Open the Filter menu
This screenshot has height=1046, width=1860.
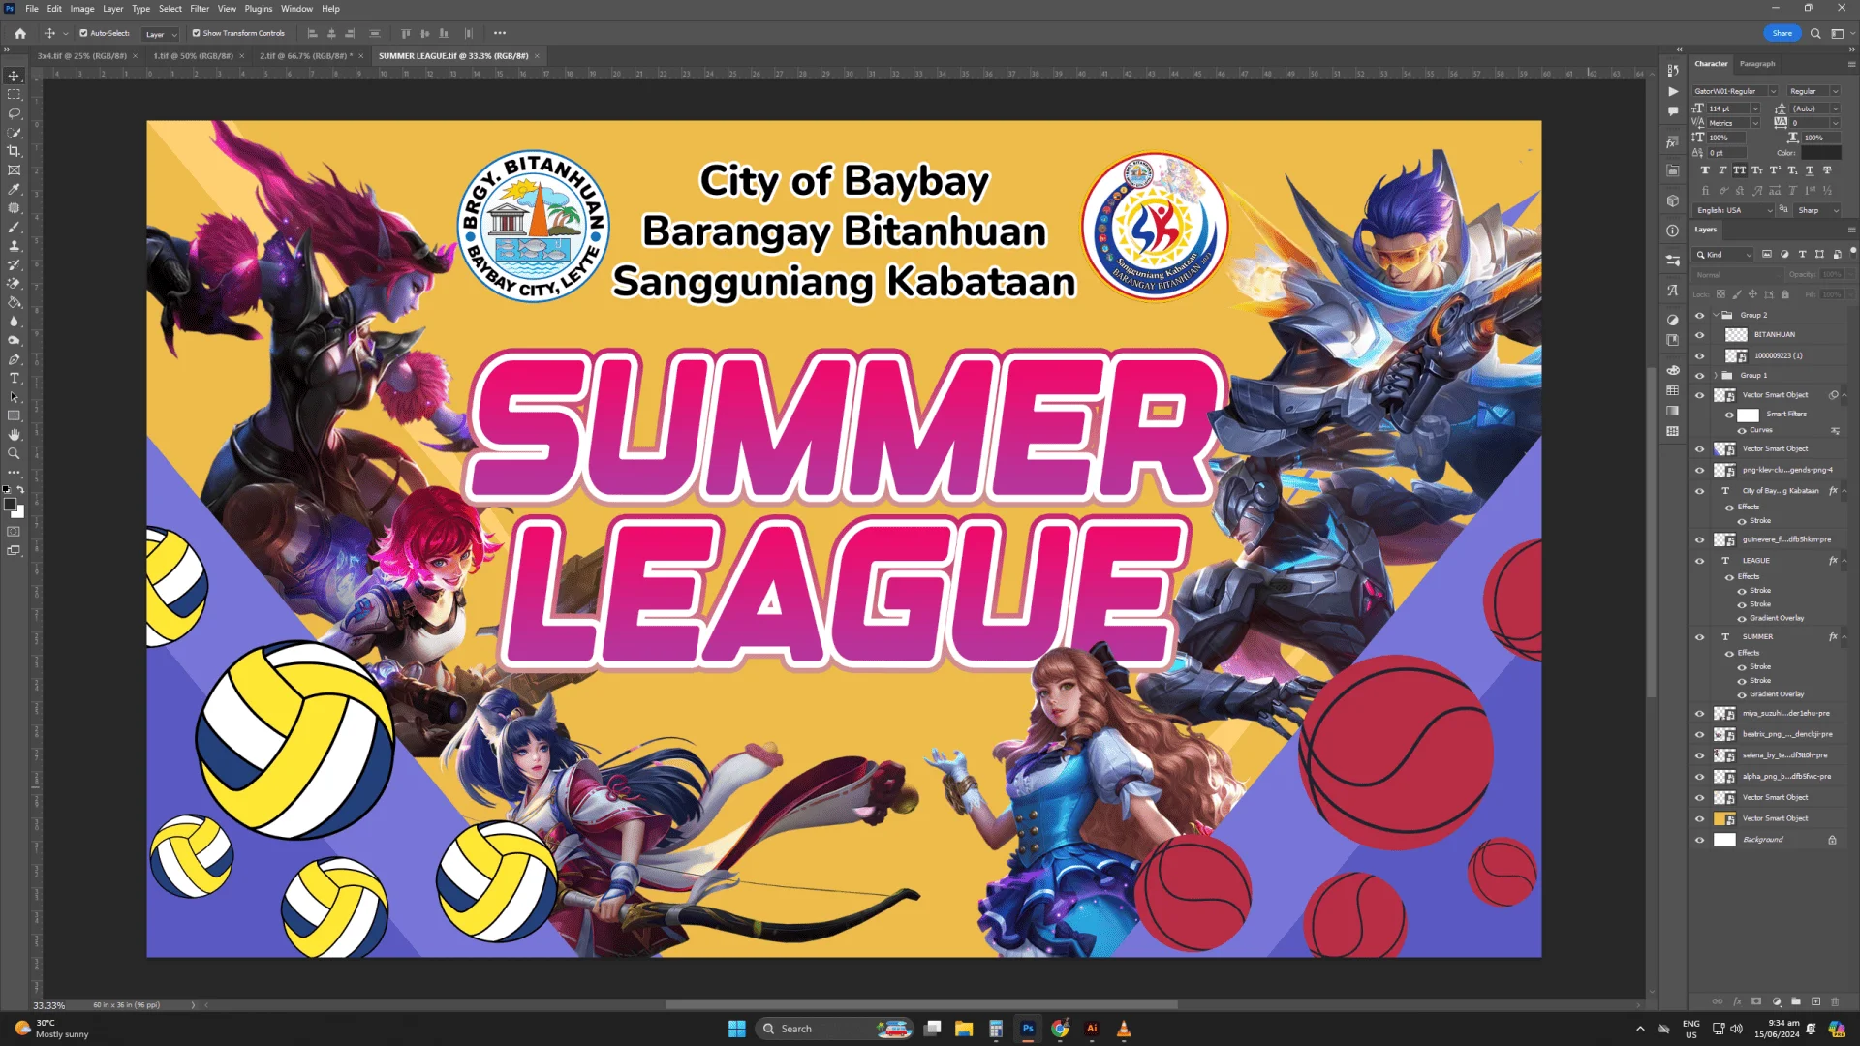[200, 9]
